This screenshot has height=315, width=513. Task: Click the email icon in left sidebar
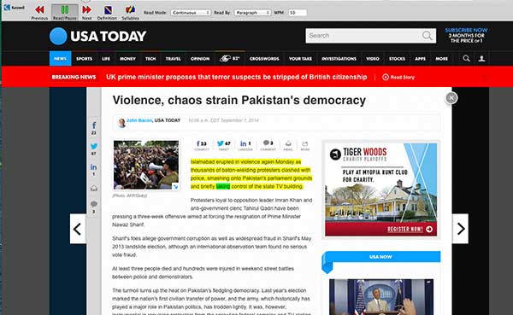(94, 188)
